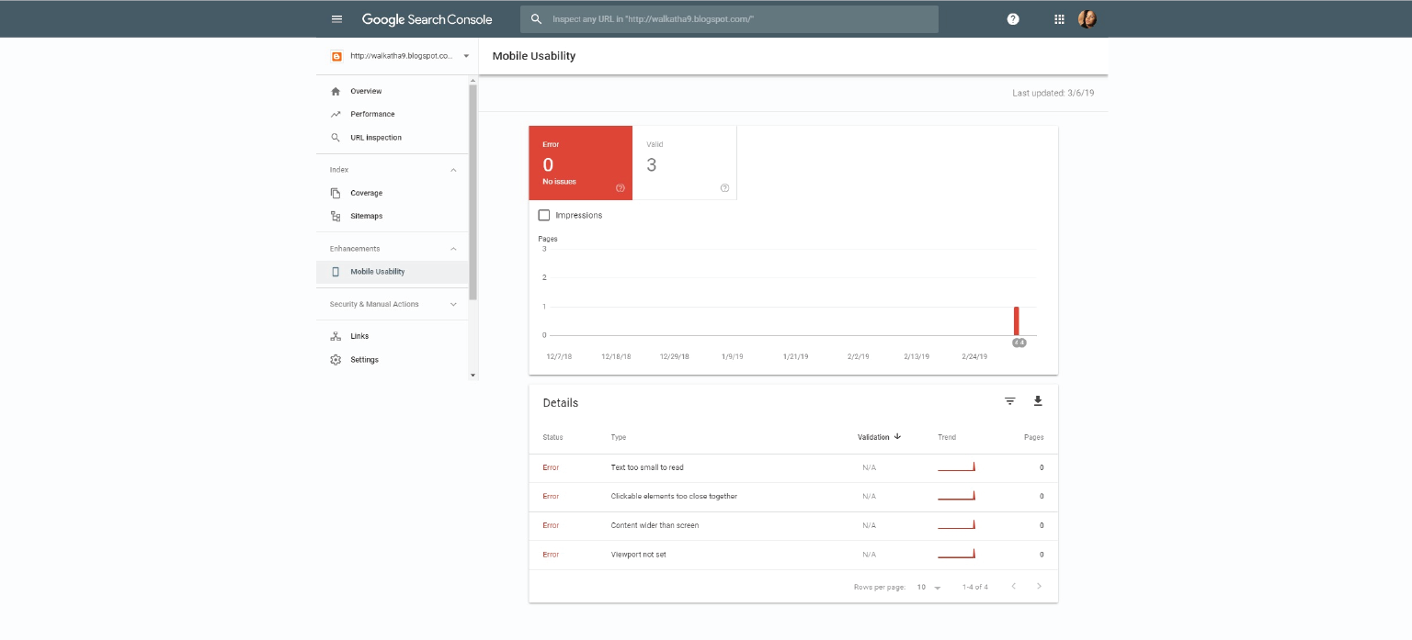Go to the next results page
Viewport: 1412px width, 640px height.
pyautogui.click(x=1040, y=587)
